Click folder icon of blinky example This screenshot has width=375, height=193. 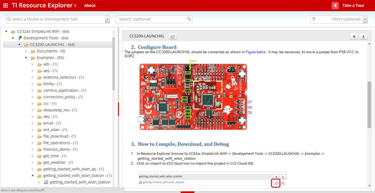40,84
